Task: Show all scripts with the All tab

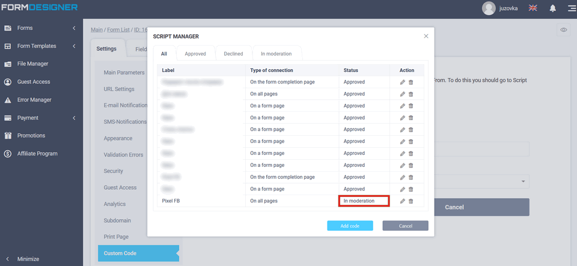Action: 163,53
